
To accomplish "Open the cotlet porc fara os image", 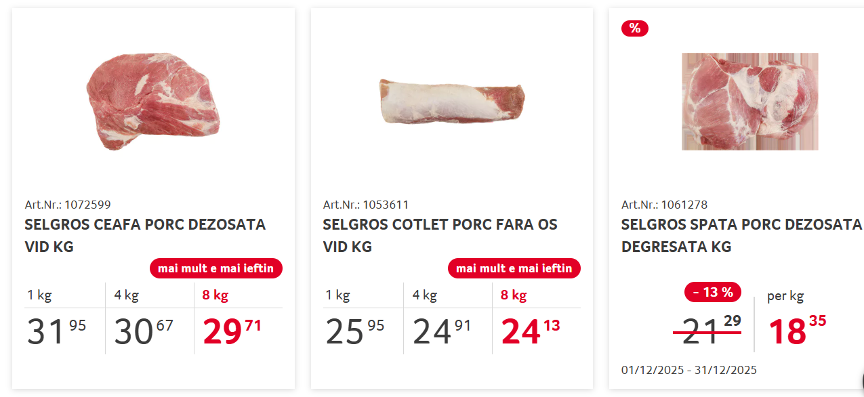I will (452, 102).
